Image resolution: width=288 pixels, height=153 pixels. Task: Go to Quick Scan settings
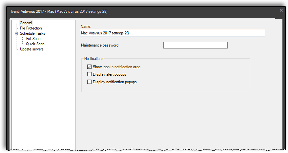point(35,44)
